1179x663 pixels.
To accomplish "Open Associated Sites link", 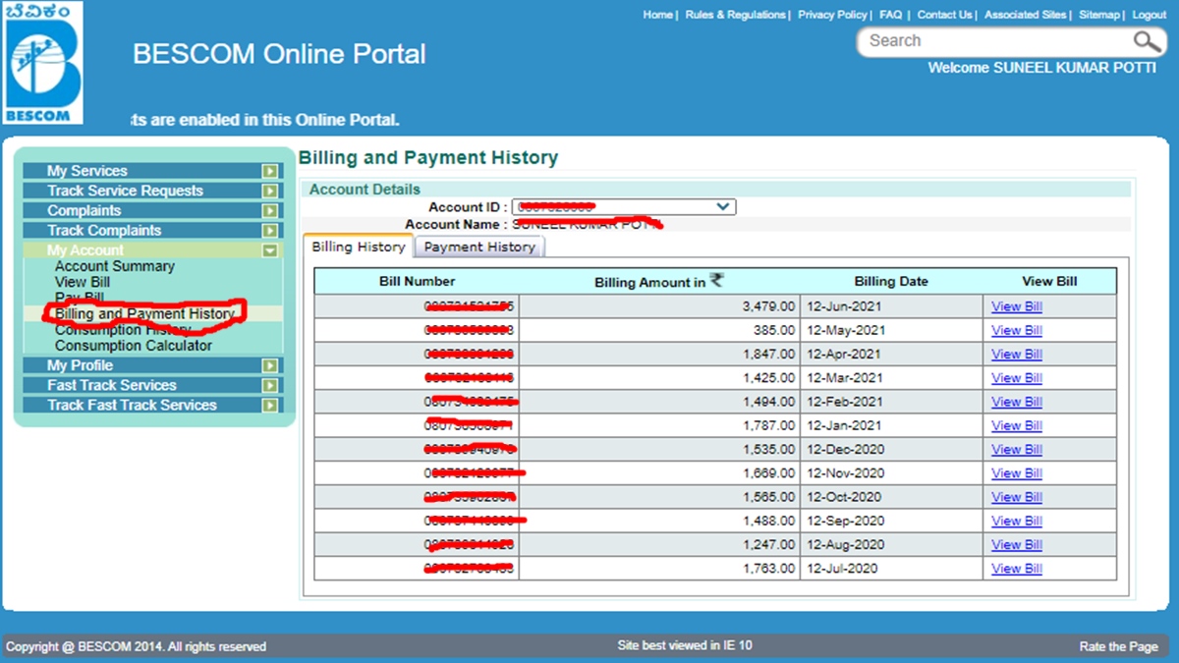I will [1025, 15].
